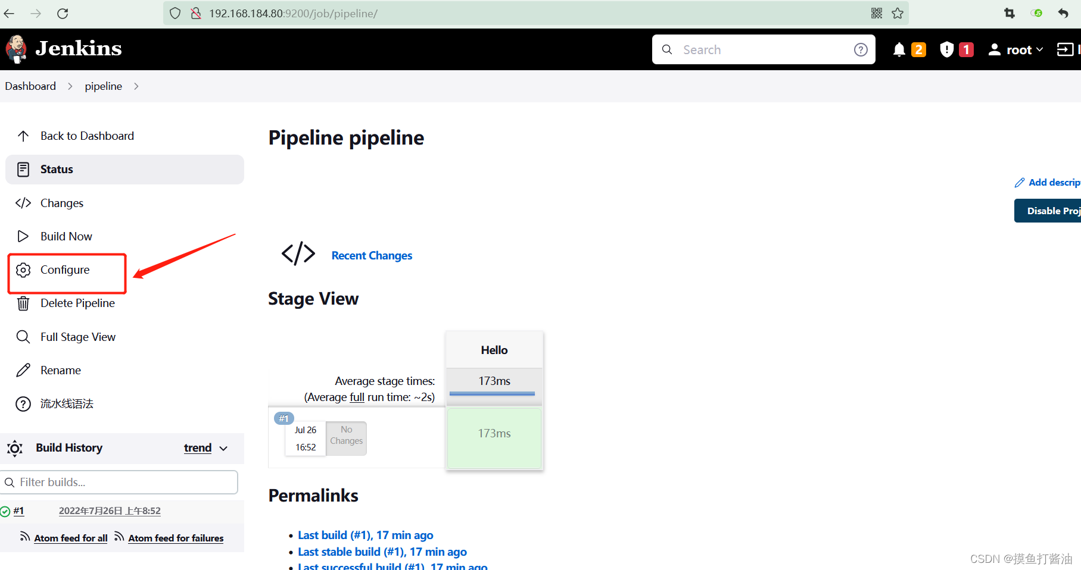Click the Recent Changes code icon
The height and width of the screenshot is (570, 1081).
(298, 253)
